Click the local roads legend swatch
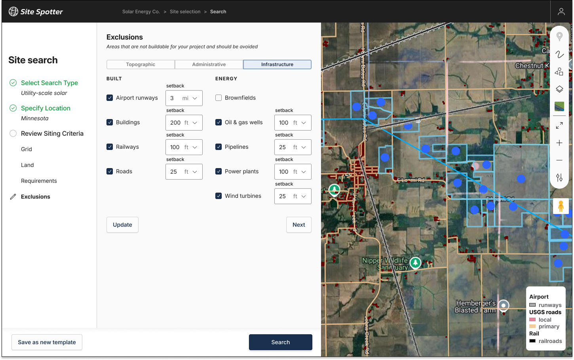Viewport: 574px width, 360px height. pos(532,319)
